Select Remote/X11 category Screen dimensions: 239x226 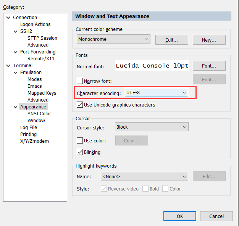(x=41, y=59)
